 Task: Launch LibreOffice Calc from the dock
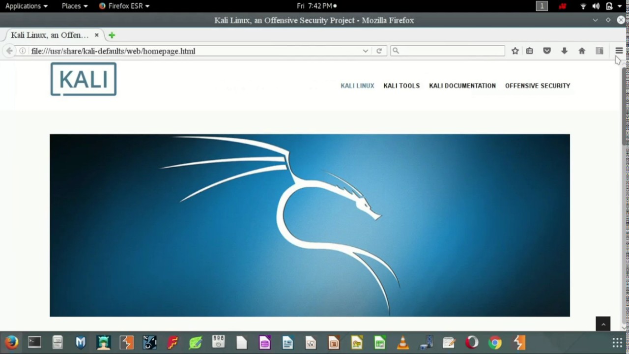(380, 342)
